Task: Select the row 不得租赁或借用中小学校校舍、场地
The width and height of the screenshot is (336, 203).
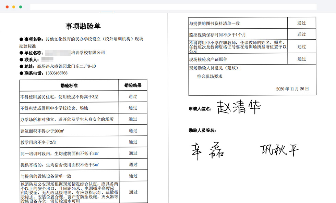Action: tap(69, 108)
